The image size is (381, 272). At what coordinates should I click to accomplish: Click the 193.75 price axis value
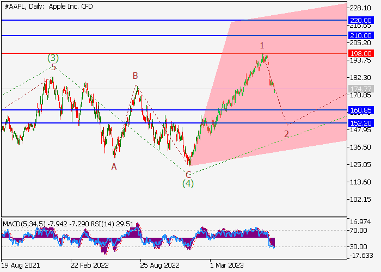pos(360,60)
